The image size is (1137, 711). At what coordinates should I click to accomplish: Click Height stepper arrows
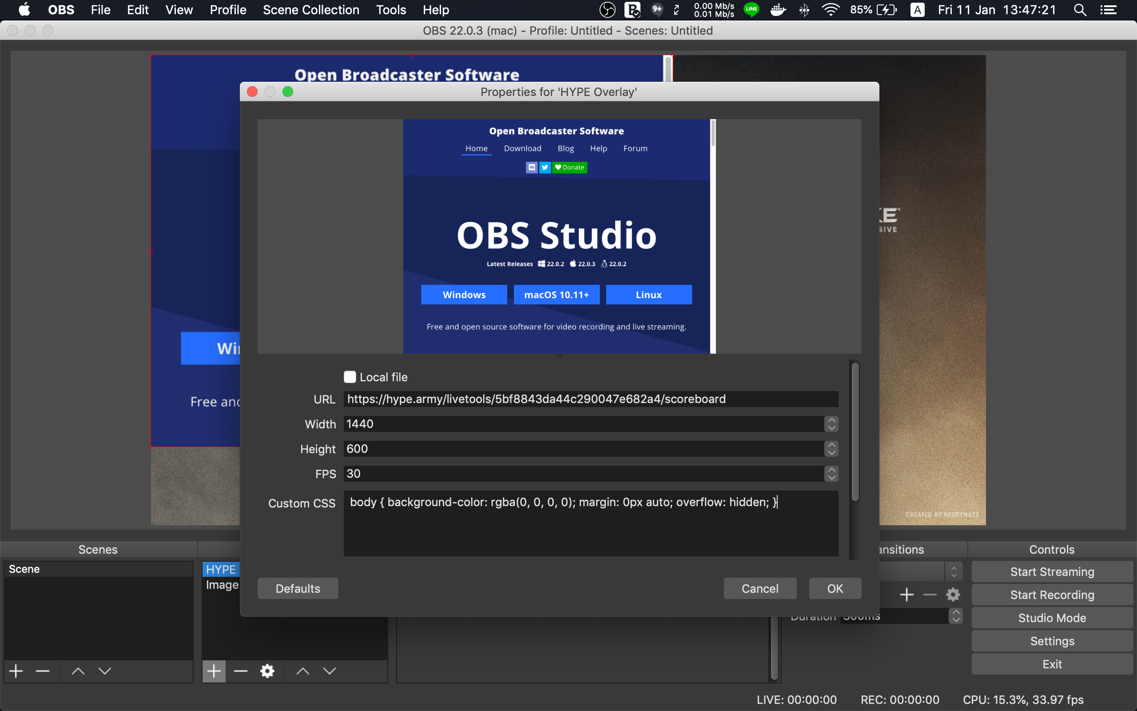pos(831,449)
